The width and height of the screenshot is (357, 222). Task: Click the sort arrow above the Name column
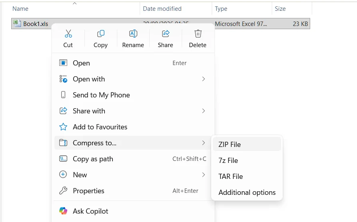click(x=74, y=4)
